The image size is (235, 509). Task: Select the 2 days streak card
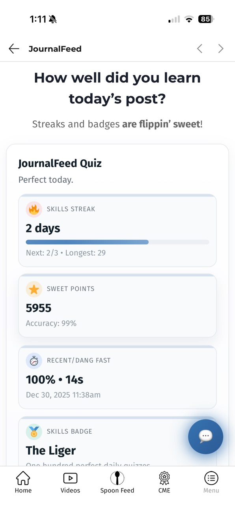117,230
